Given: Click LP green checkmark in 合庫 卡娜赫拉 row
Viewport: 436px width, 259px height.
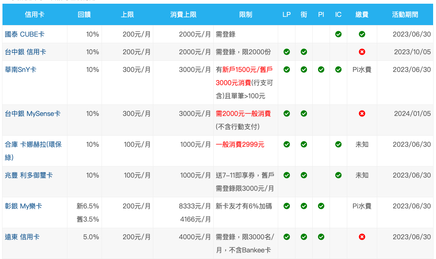Looking at the screenshot, I should tap(287, 144).
